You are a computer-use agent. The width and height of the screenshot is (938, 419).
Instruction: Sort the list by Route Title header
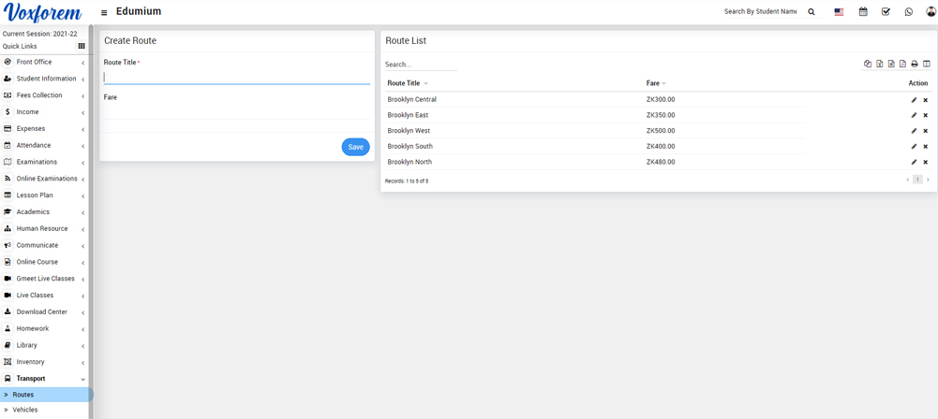pos(404,83)
